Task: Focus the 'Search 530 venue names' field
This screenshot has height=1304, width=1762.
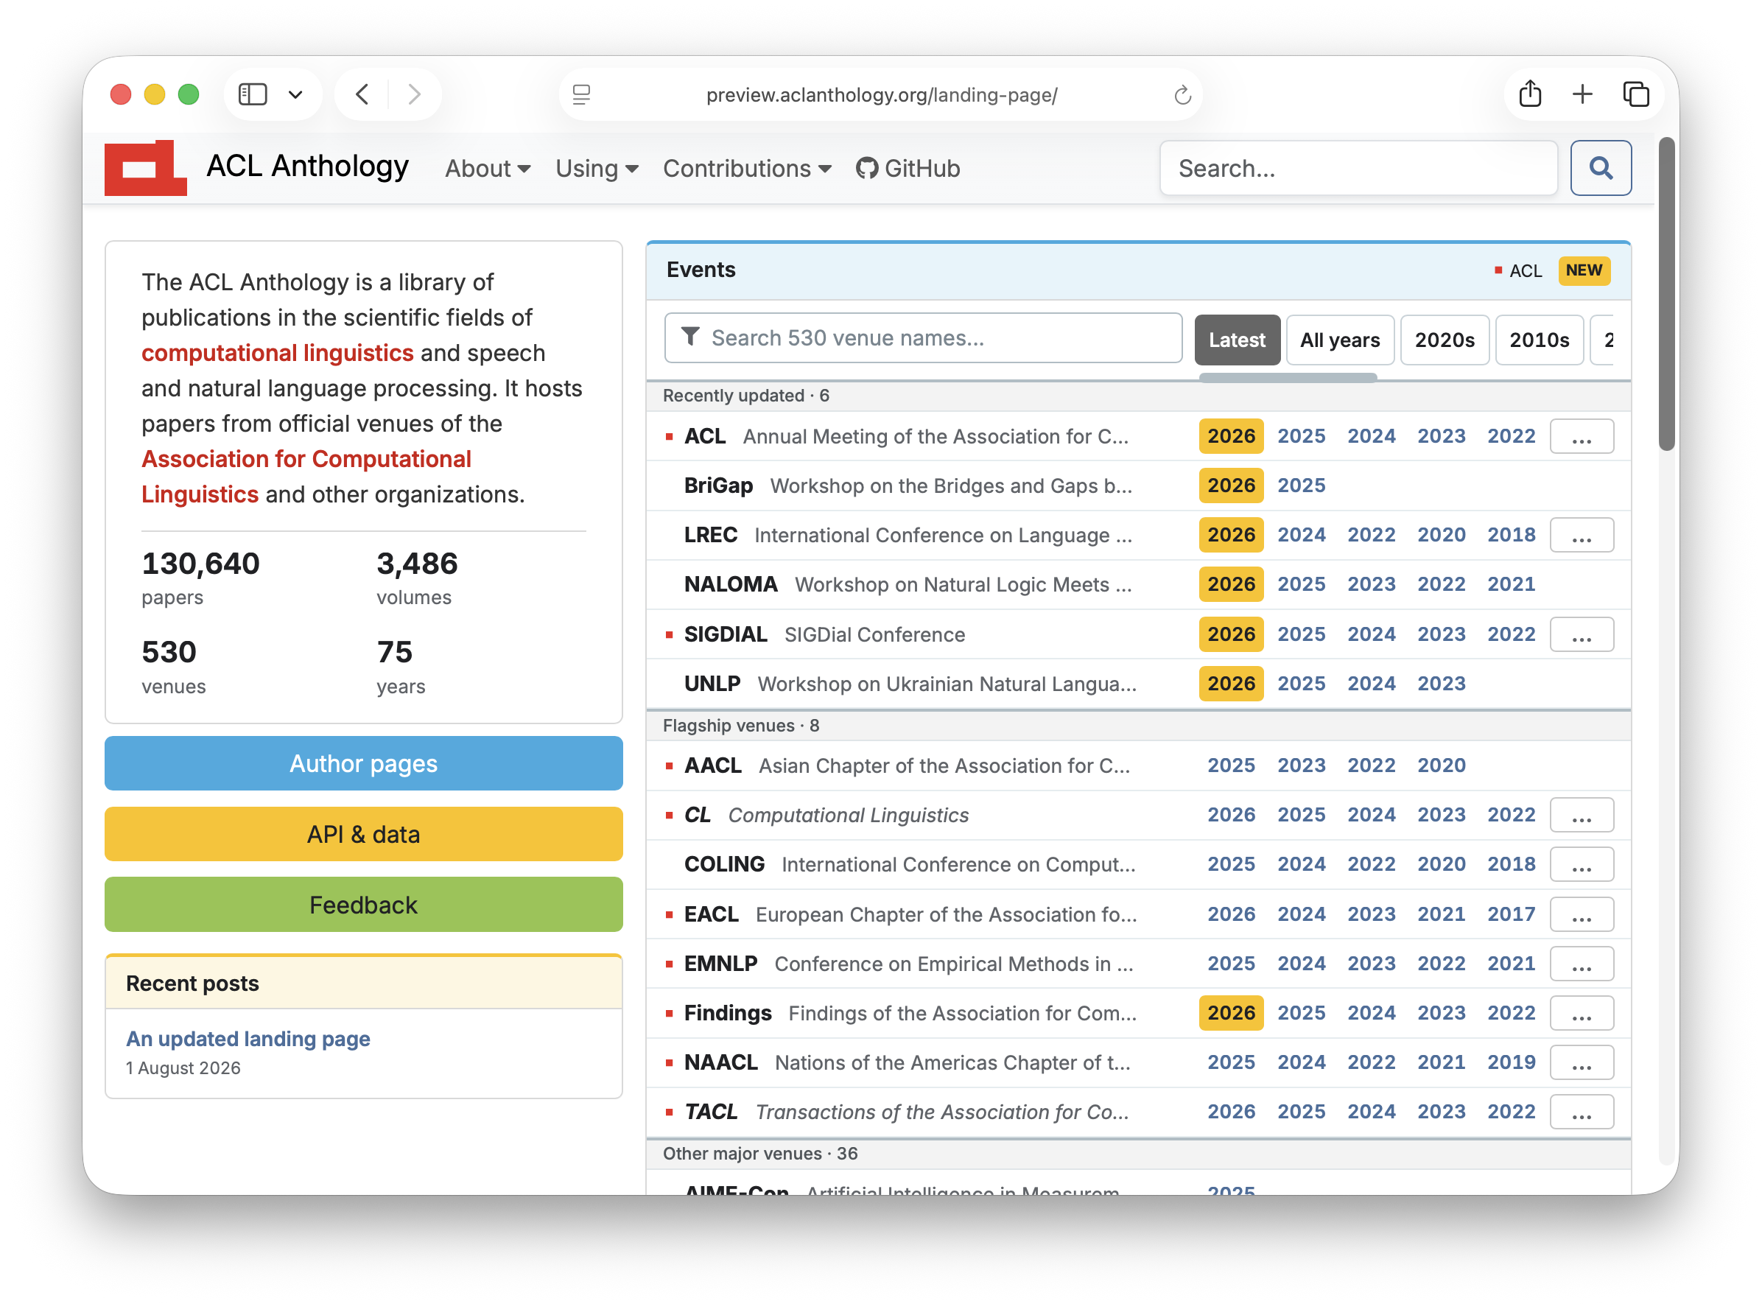Action: point(922,338)
